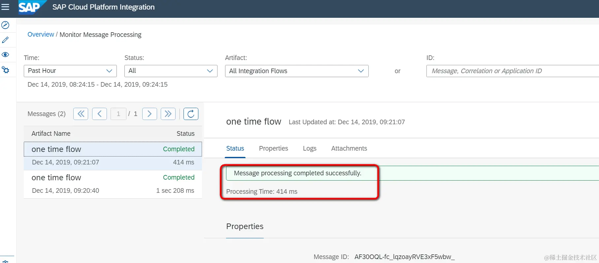Click the Status column header in message list

coord(185,133)
